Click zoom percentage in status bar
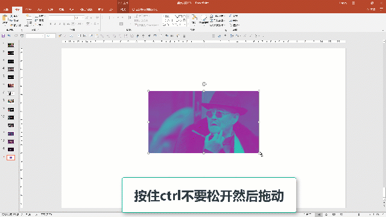The width and height of the screenshot is (386, 217). [376, 215]
